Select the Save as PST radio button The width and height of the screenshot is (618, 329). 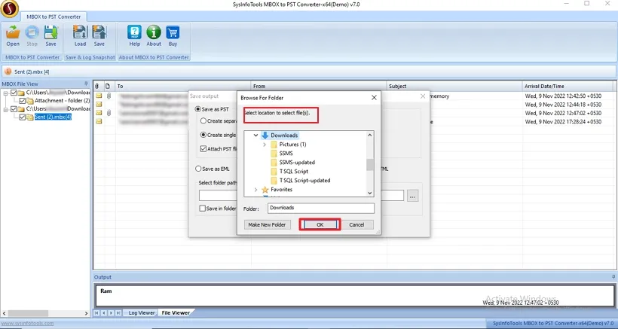[x=198, y=109]
